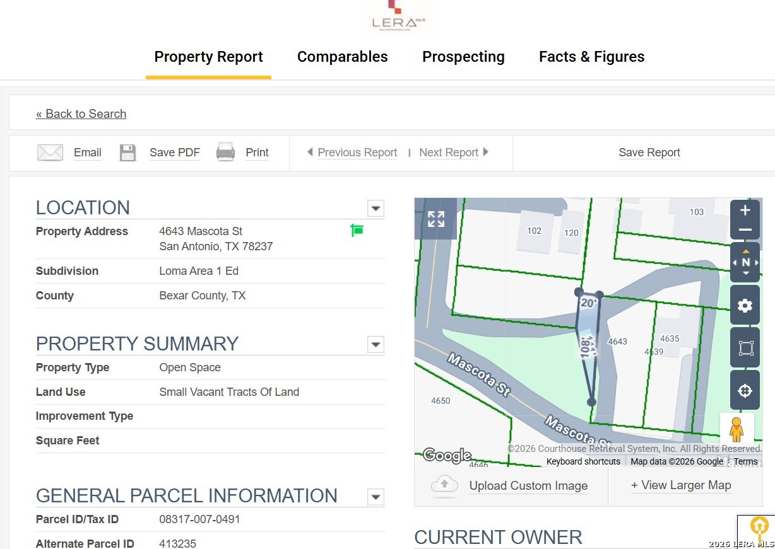The height and width of the screenshot is (549, 775).
Task: Collapse the General Parcel Information section
Action: (x=376, y=497)
